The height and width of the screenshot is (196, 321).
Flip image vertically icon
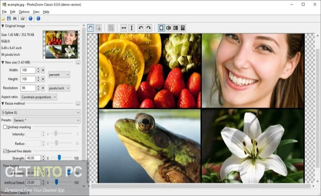[x=132, y=28]
